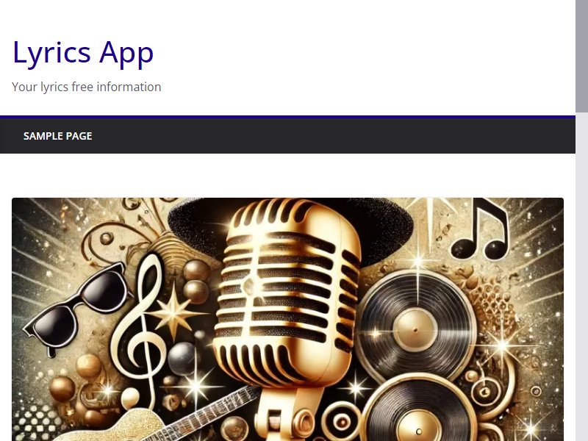Click the glittery guitar neck in the image

coord(210,412)
